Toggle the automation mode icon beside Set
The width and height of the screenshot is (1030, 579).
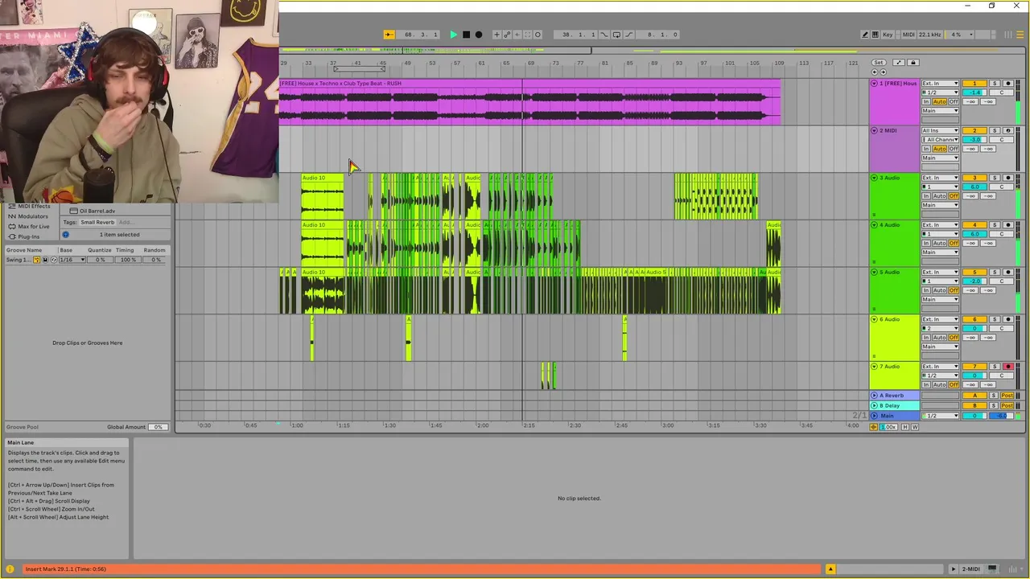pyautogui.click(x=899, y=63)
